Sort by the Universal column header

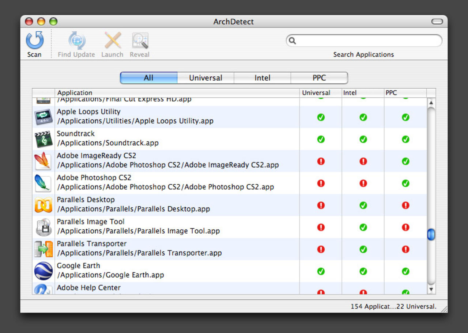320,93
